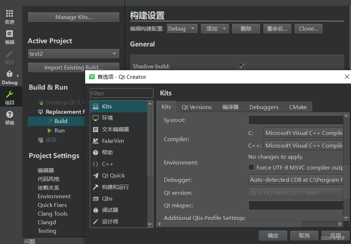Open the Quick Fixes project setting

pos(52,205)
